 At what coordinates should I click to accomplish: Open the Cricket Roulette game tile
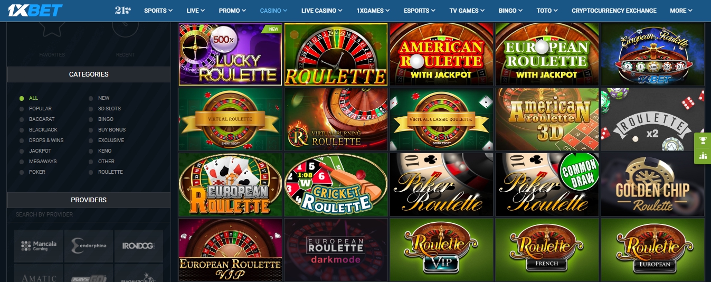click(x=336, y=185)
